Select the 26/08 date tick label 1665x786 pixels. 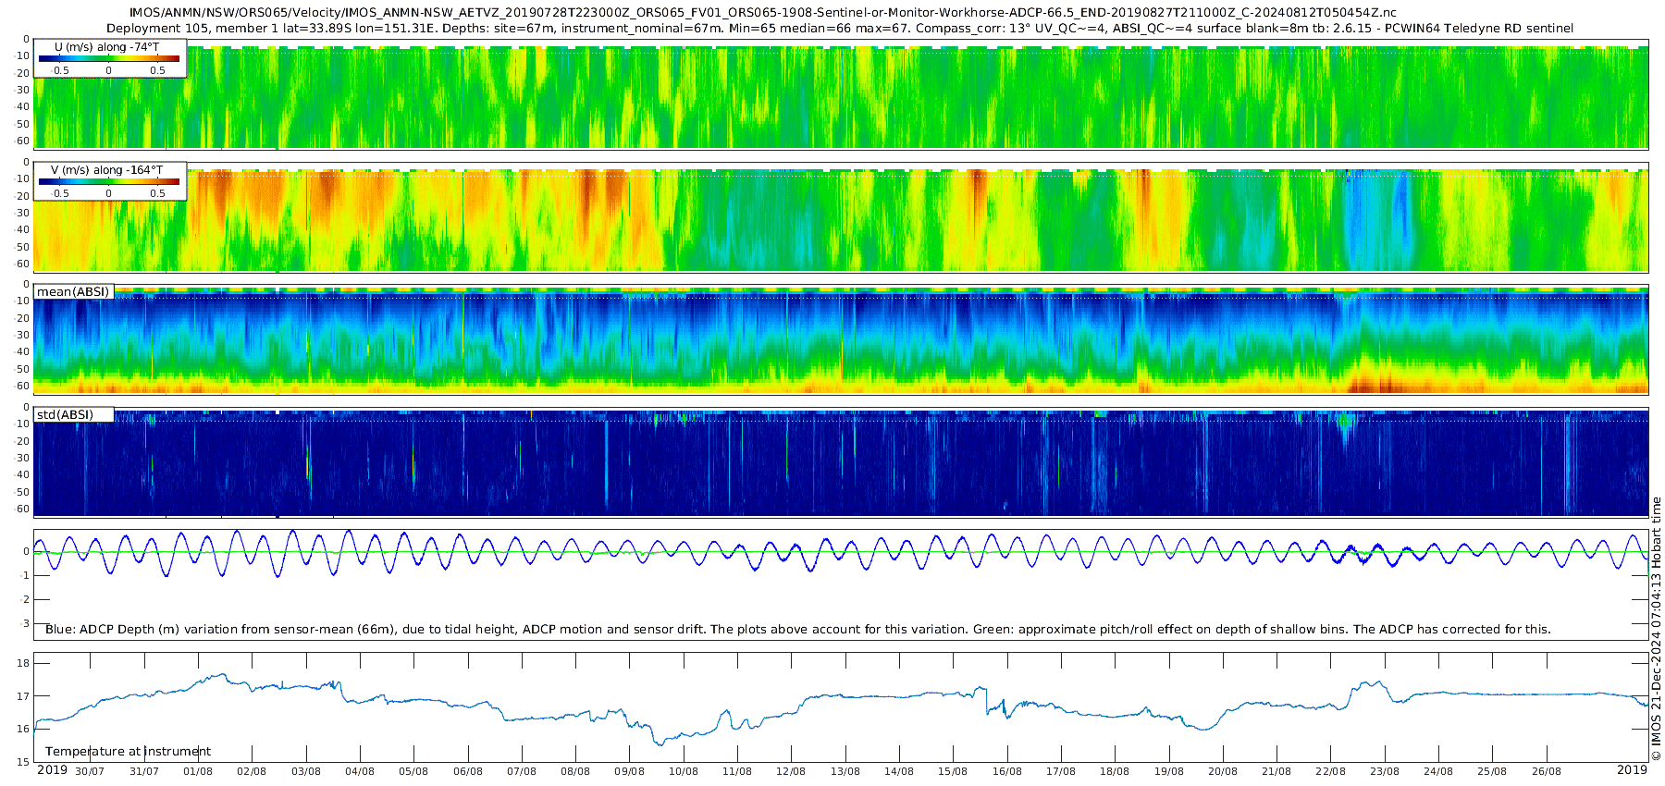(x=1546, y=772)
